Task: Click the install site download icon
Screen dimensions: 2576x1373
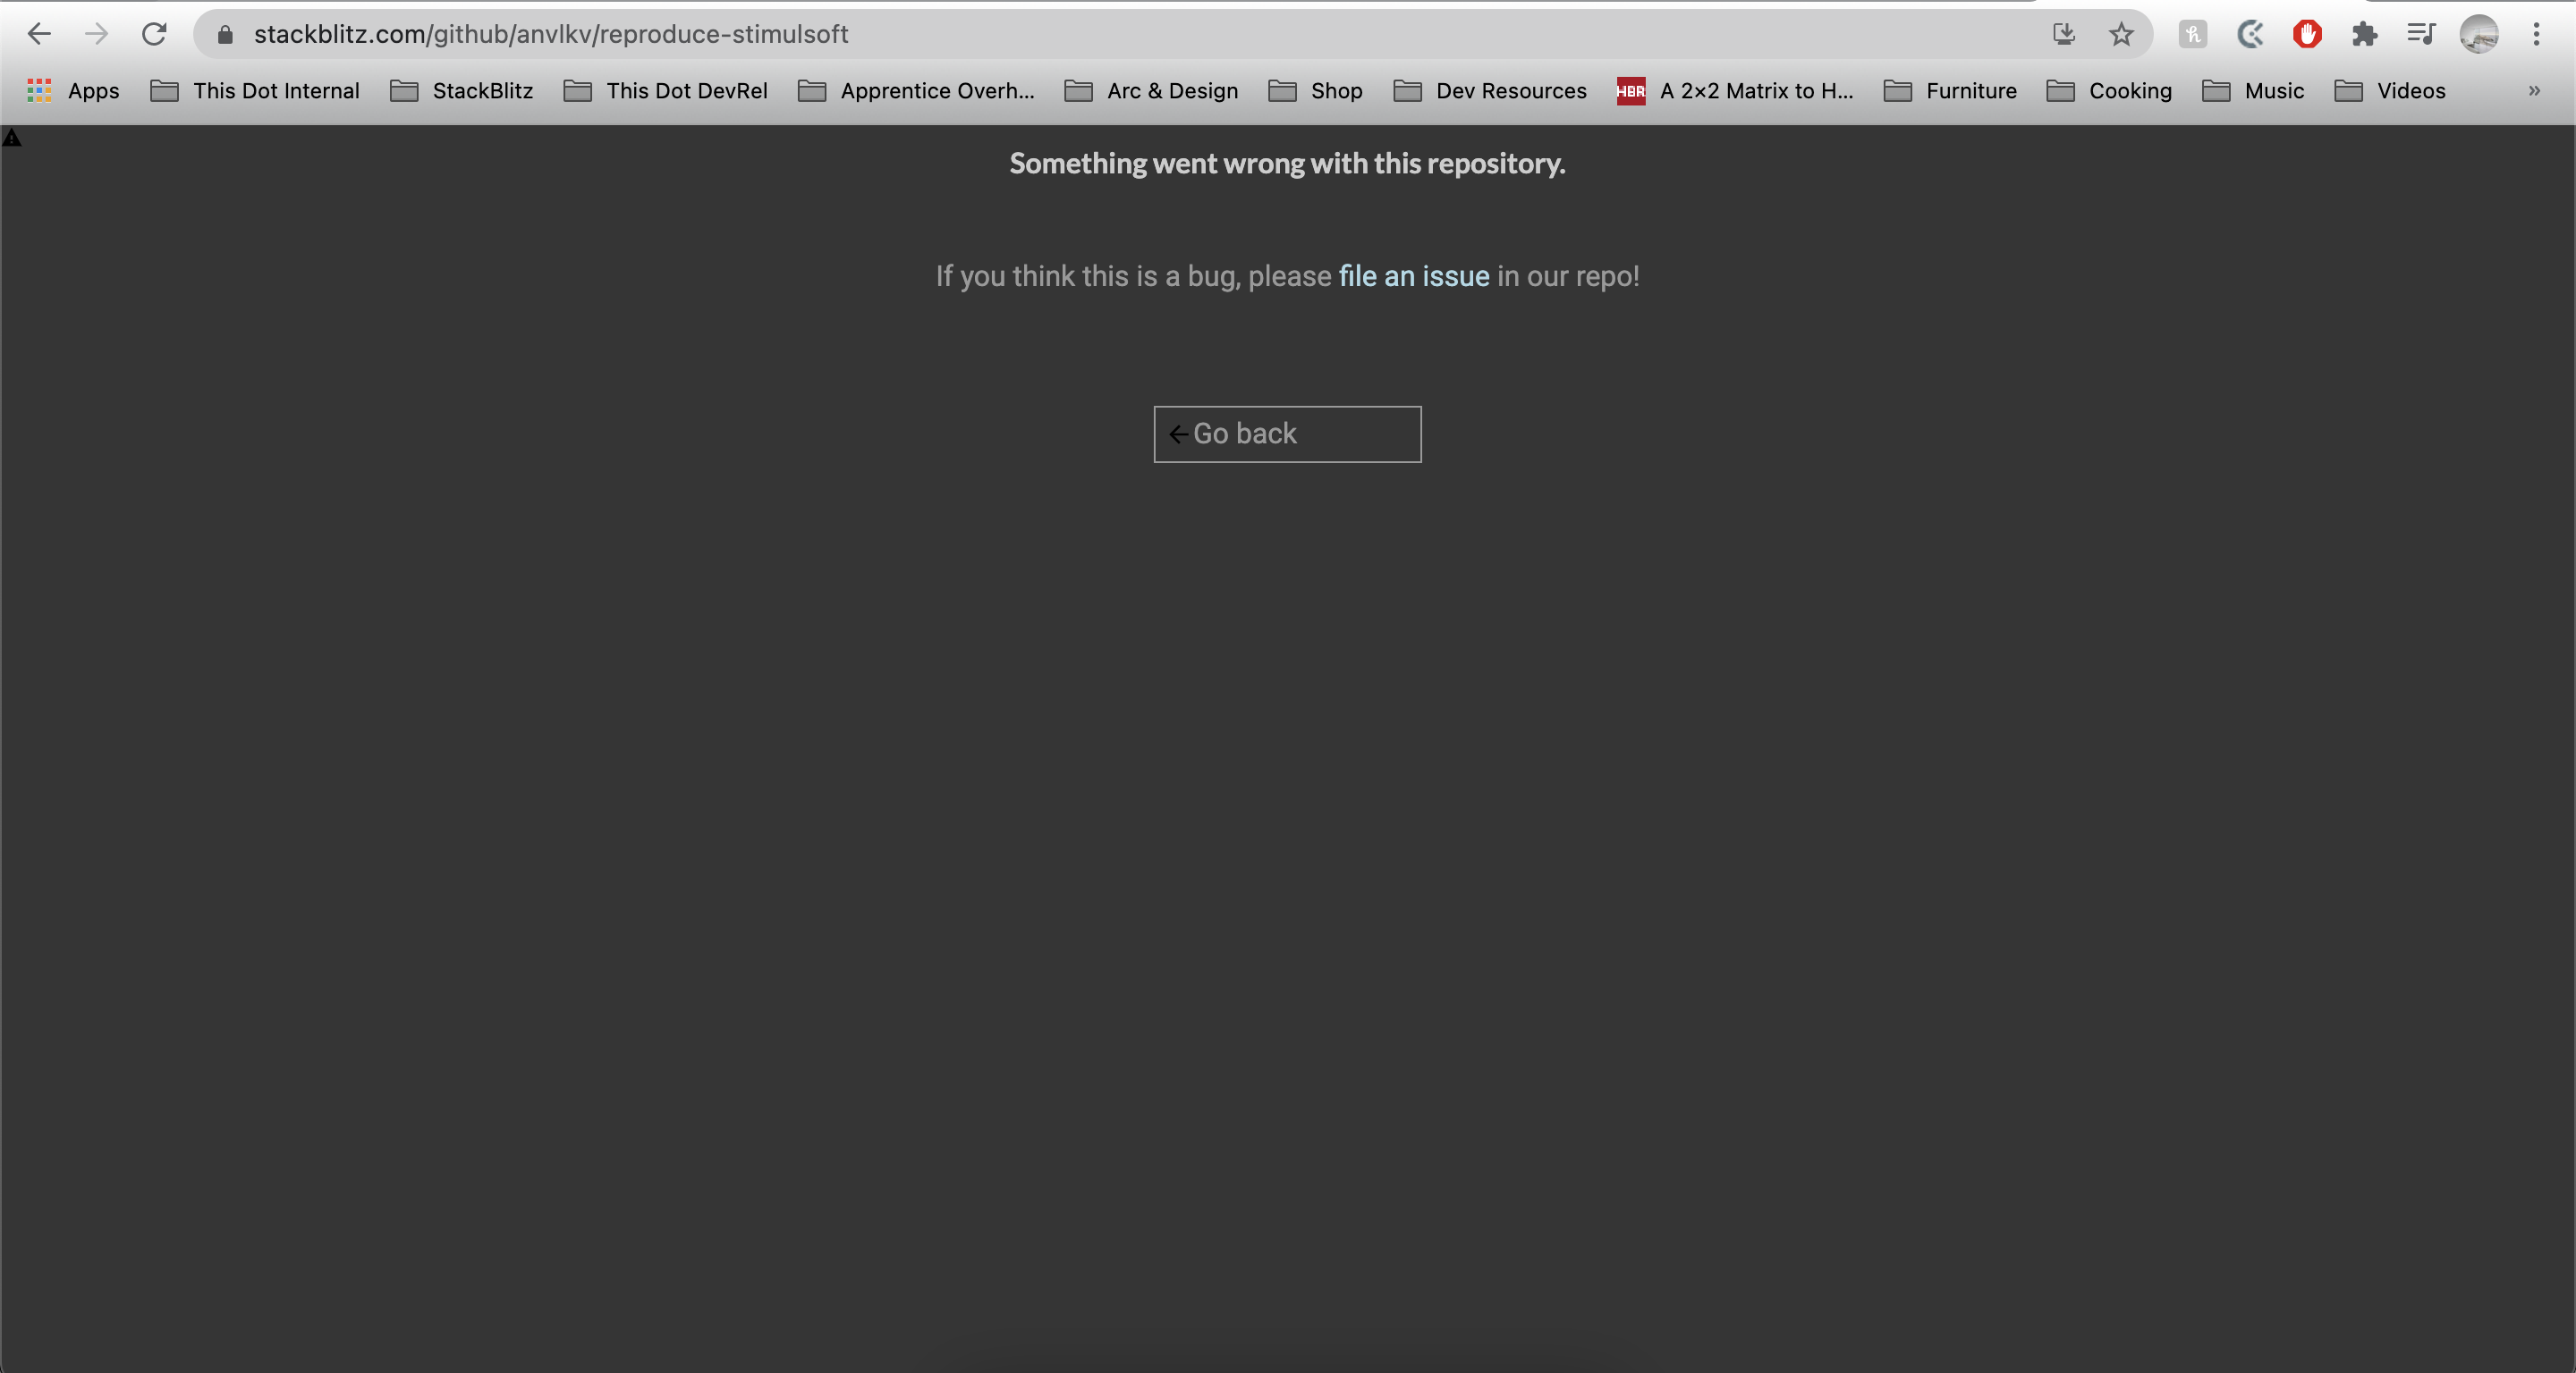Action: click(x=2064, y=34)
